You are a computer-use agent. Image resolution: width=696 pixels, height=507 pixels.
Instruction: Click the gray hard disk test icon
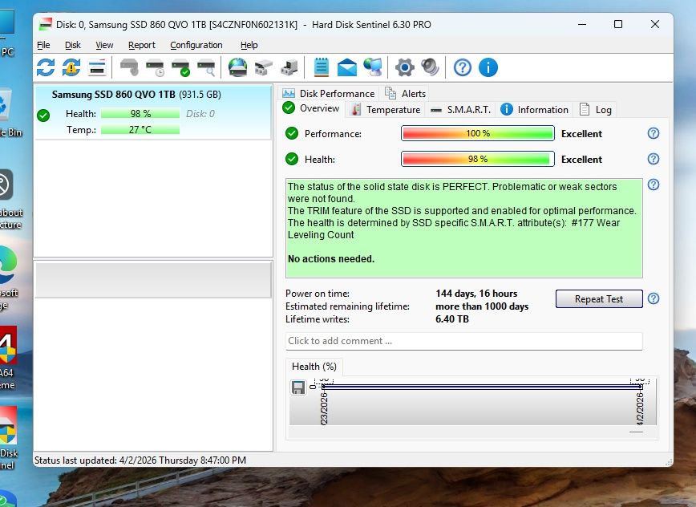pyautogui.click(x=129, y=67)
